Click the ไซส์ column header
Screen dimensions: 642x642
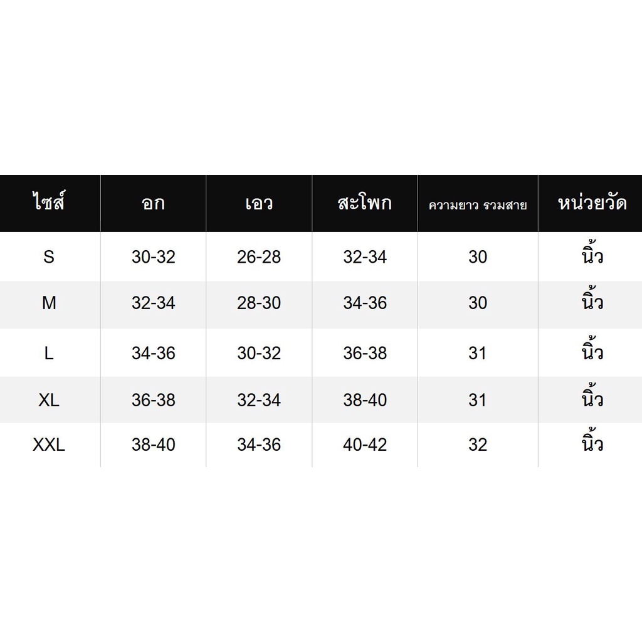(x=49, y=201)
